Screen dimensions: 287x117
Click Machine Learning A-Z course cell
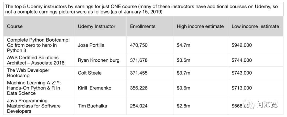click(x=33, y=88)
